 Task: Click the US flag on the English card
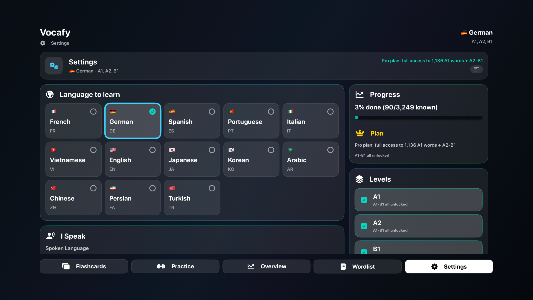[113, 150]
